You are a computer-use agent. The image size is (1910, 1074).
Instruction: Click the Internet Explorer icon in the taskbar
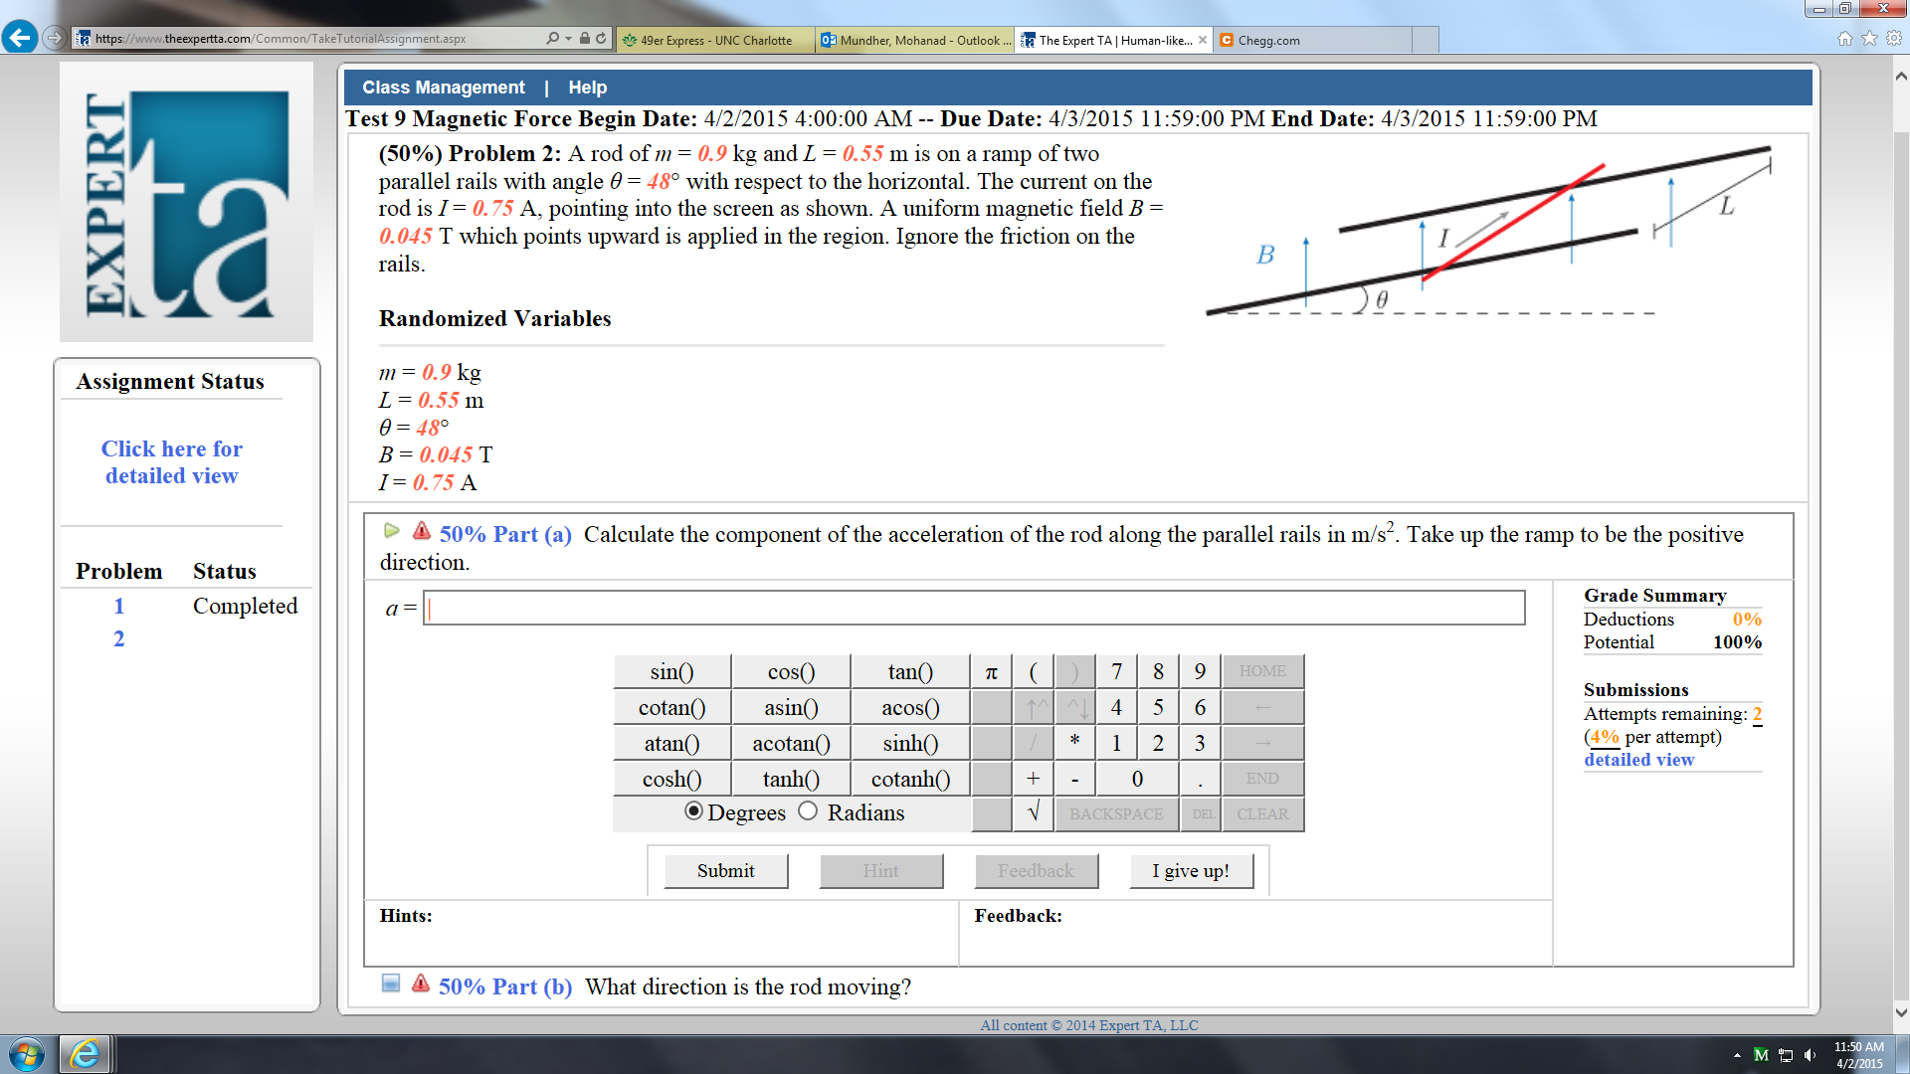coord(85,1054)
